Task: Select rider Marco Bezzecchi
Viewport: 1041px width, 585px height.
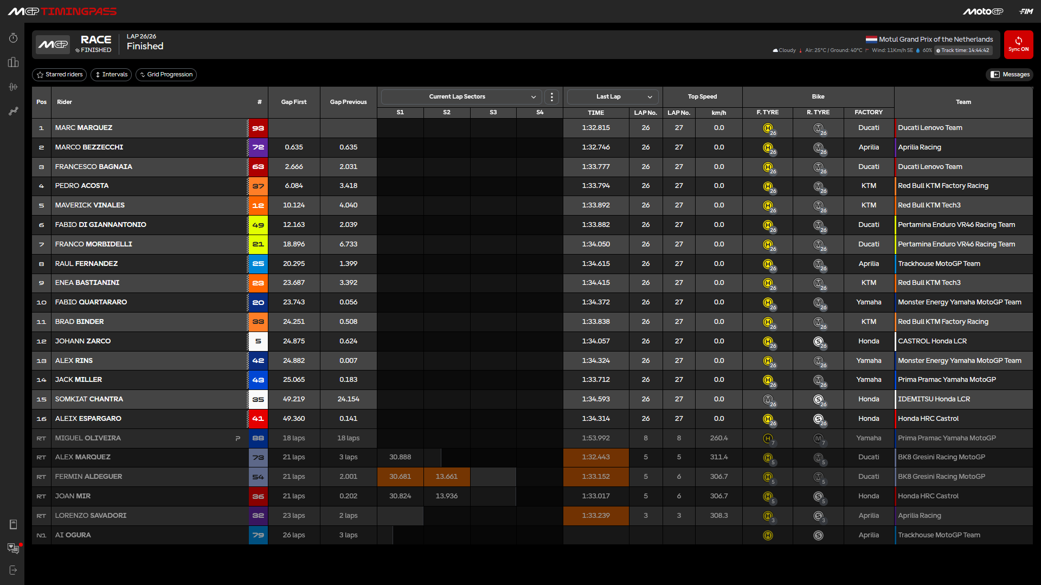Action: pos(89,147)
